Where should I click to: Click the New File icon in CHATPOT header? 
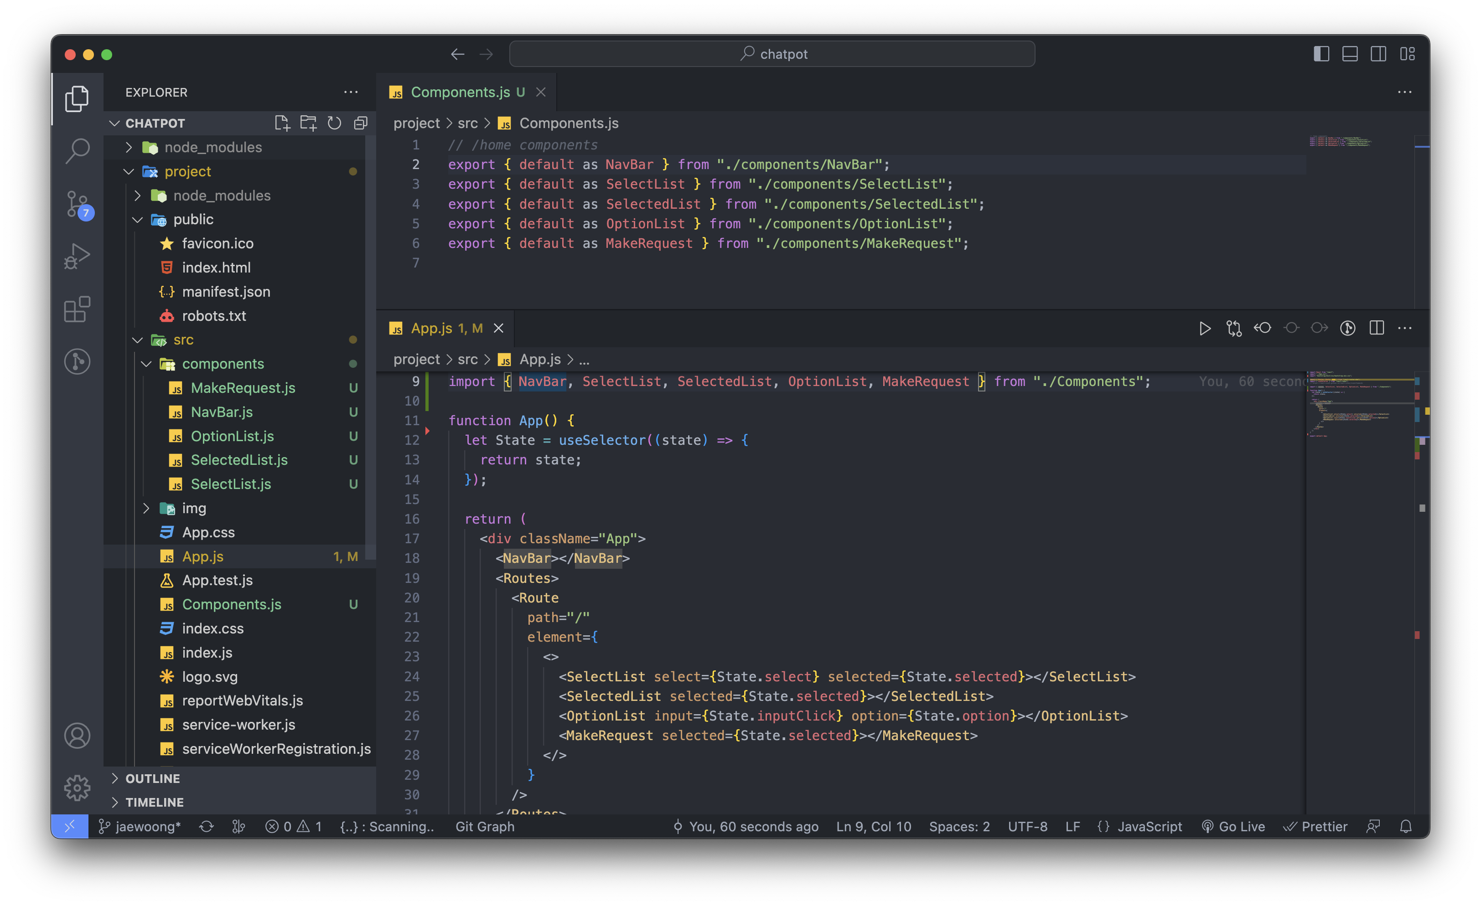pos(282,123)
